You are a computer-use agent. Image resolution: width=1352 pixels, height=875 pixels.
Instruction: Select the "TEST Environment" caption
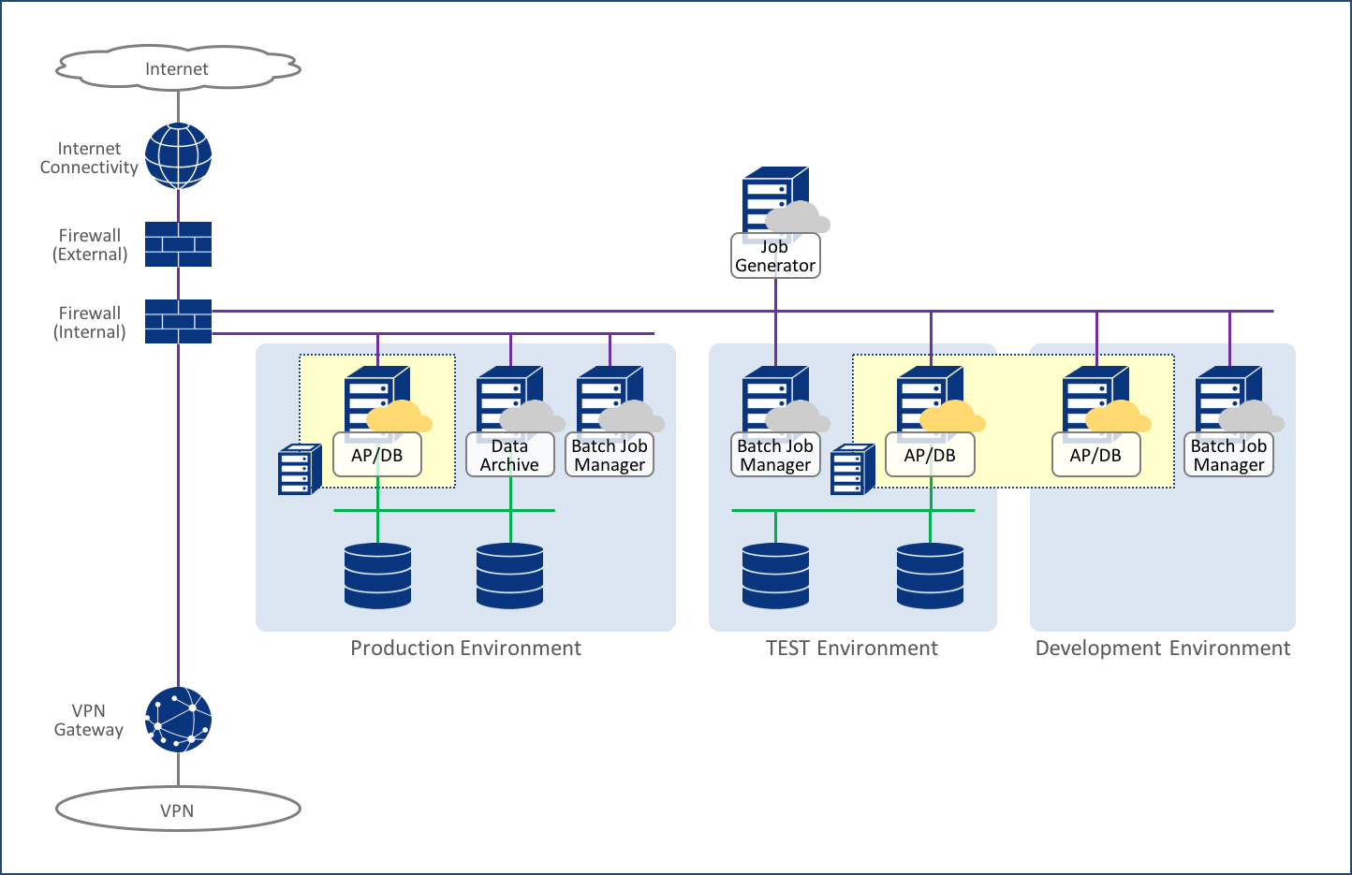pos(852,649)
